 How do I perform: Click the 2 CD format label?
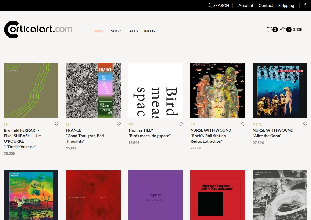pos(257,124)
